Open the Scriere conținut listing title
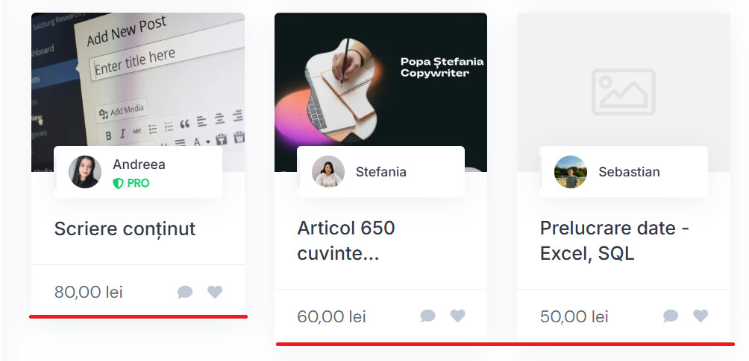 click(x=125, y=229)
